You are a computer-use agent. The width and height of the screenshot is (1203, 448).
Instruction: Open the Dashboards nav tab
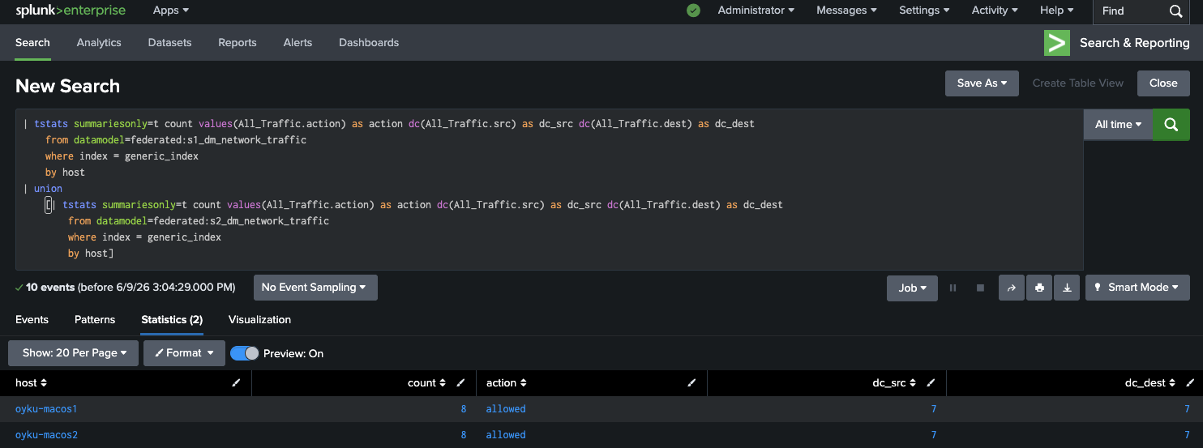[x=369, y=43]
